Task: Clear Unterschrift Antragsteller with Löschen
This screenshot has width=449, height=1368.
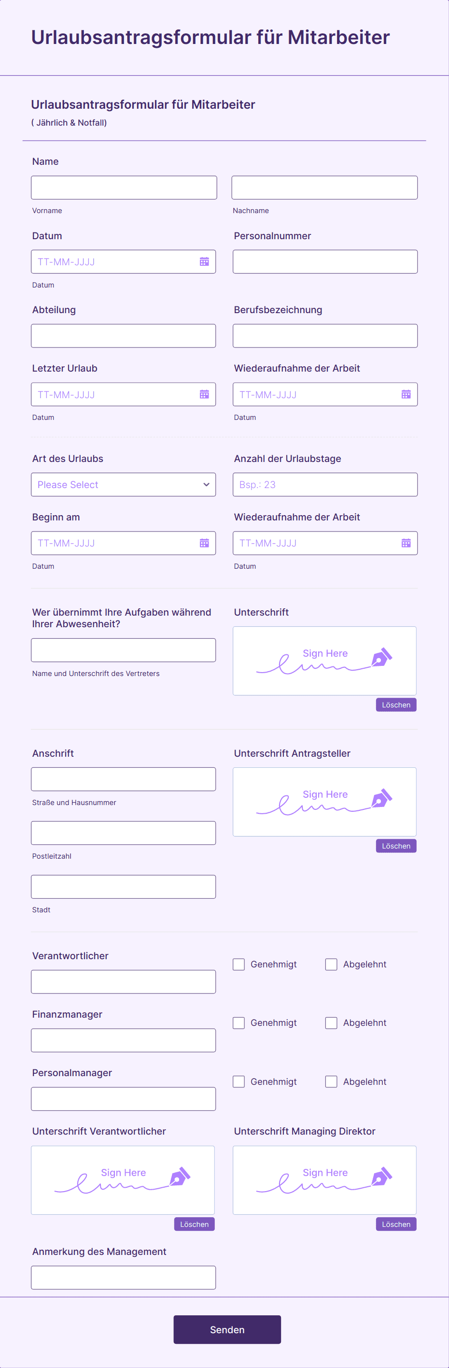Action: [396, 846]
